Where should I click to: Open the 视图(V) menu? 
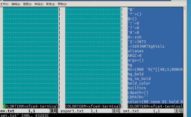point(27,4)
